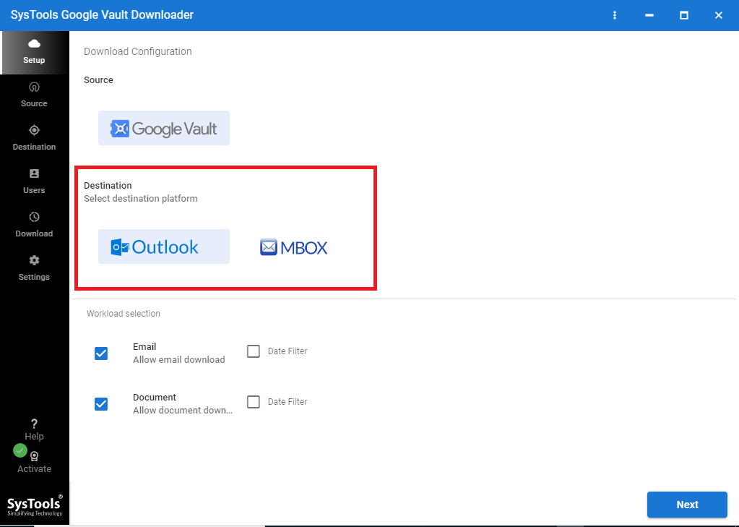The height and width of the screenshot is (527, 739).
Task: Click the Help question mark icon
Action: click(x=34, y=424)
